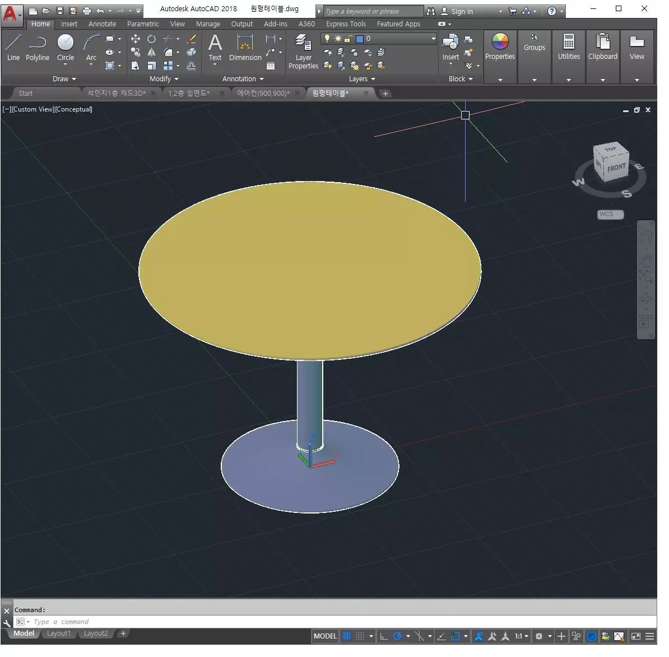
Task: Open Layer Properties manager
Action: point(303,51)
